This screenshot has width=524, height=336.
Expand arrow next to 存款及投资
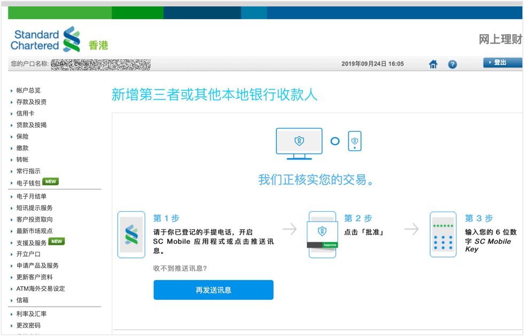point(12,102)
